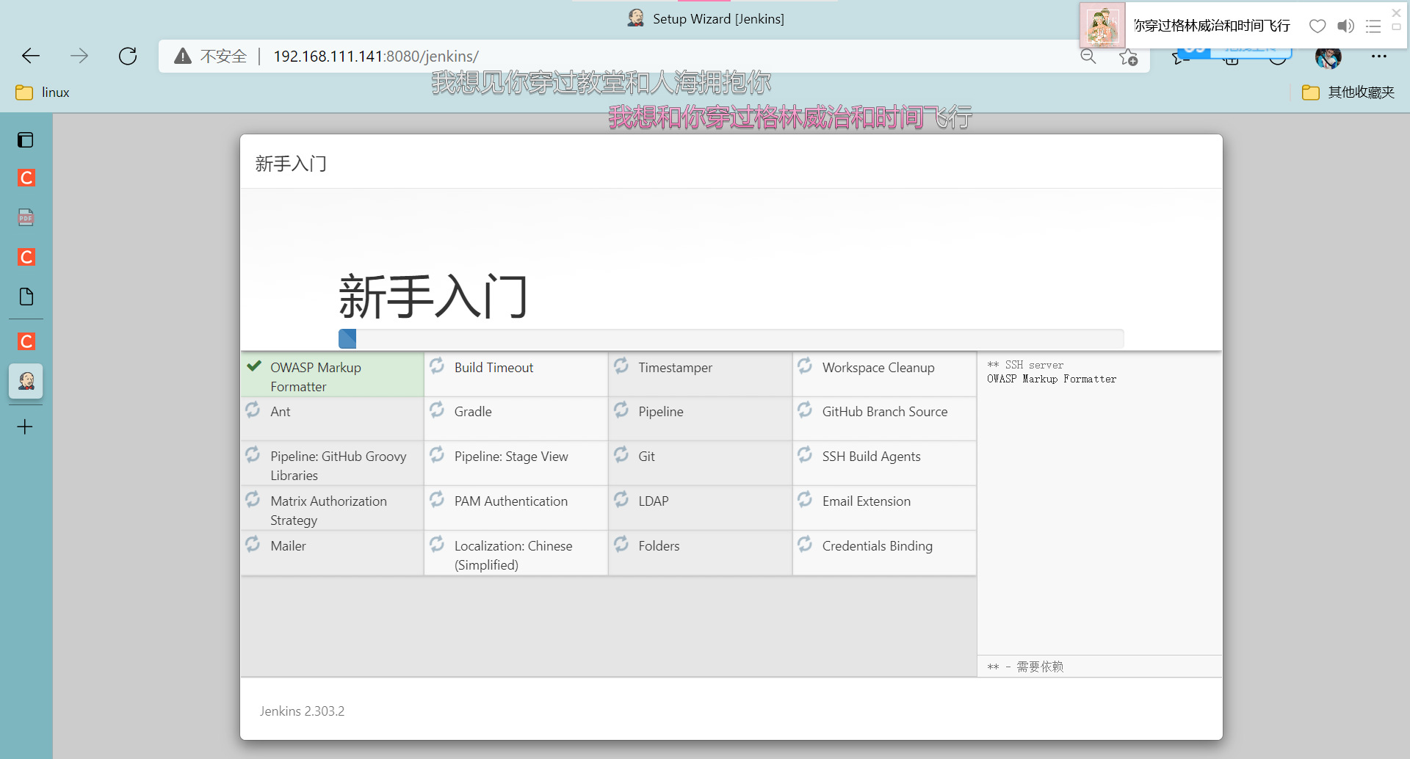This screenshot has width=1410, height=759.
Task: Click the pending icon beside LDAP
Action: tap(621, 499)
